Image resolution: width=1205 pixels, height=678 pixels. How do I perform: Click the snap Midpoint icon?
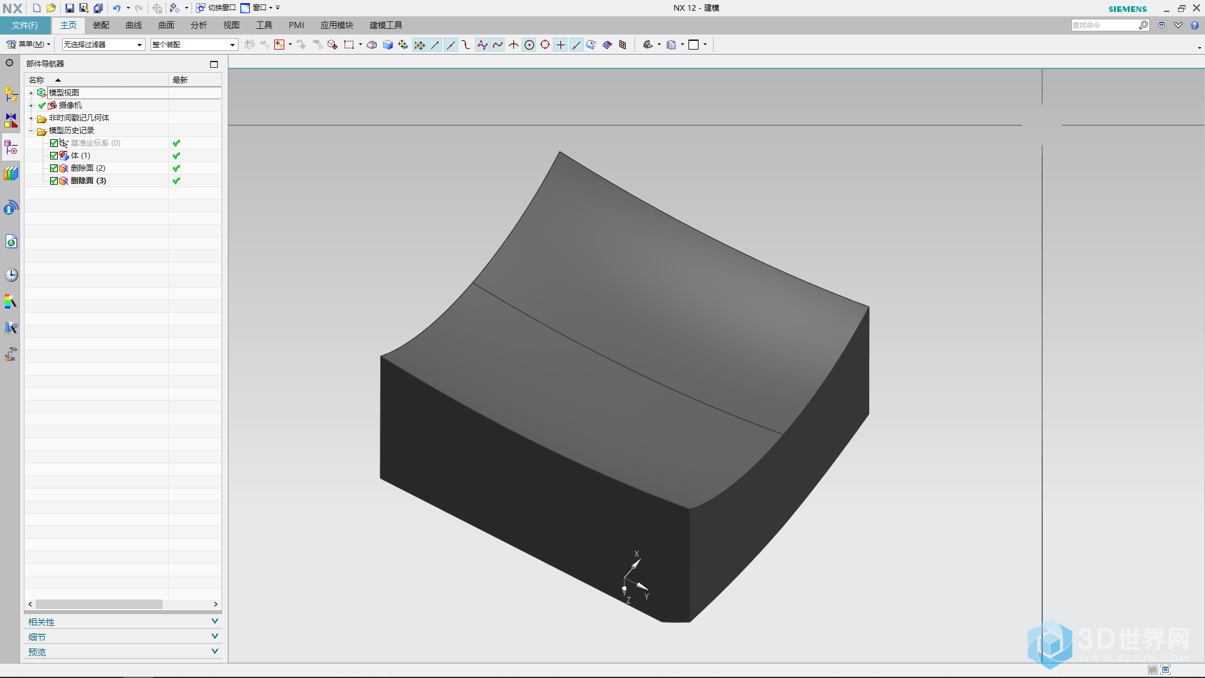click(451, 45)
